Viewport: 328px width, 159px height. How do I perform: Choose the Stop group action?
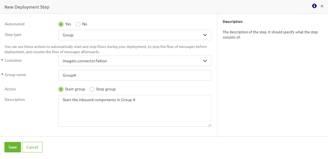click(x=92, y=89)
